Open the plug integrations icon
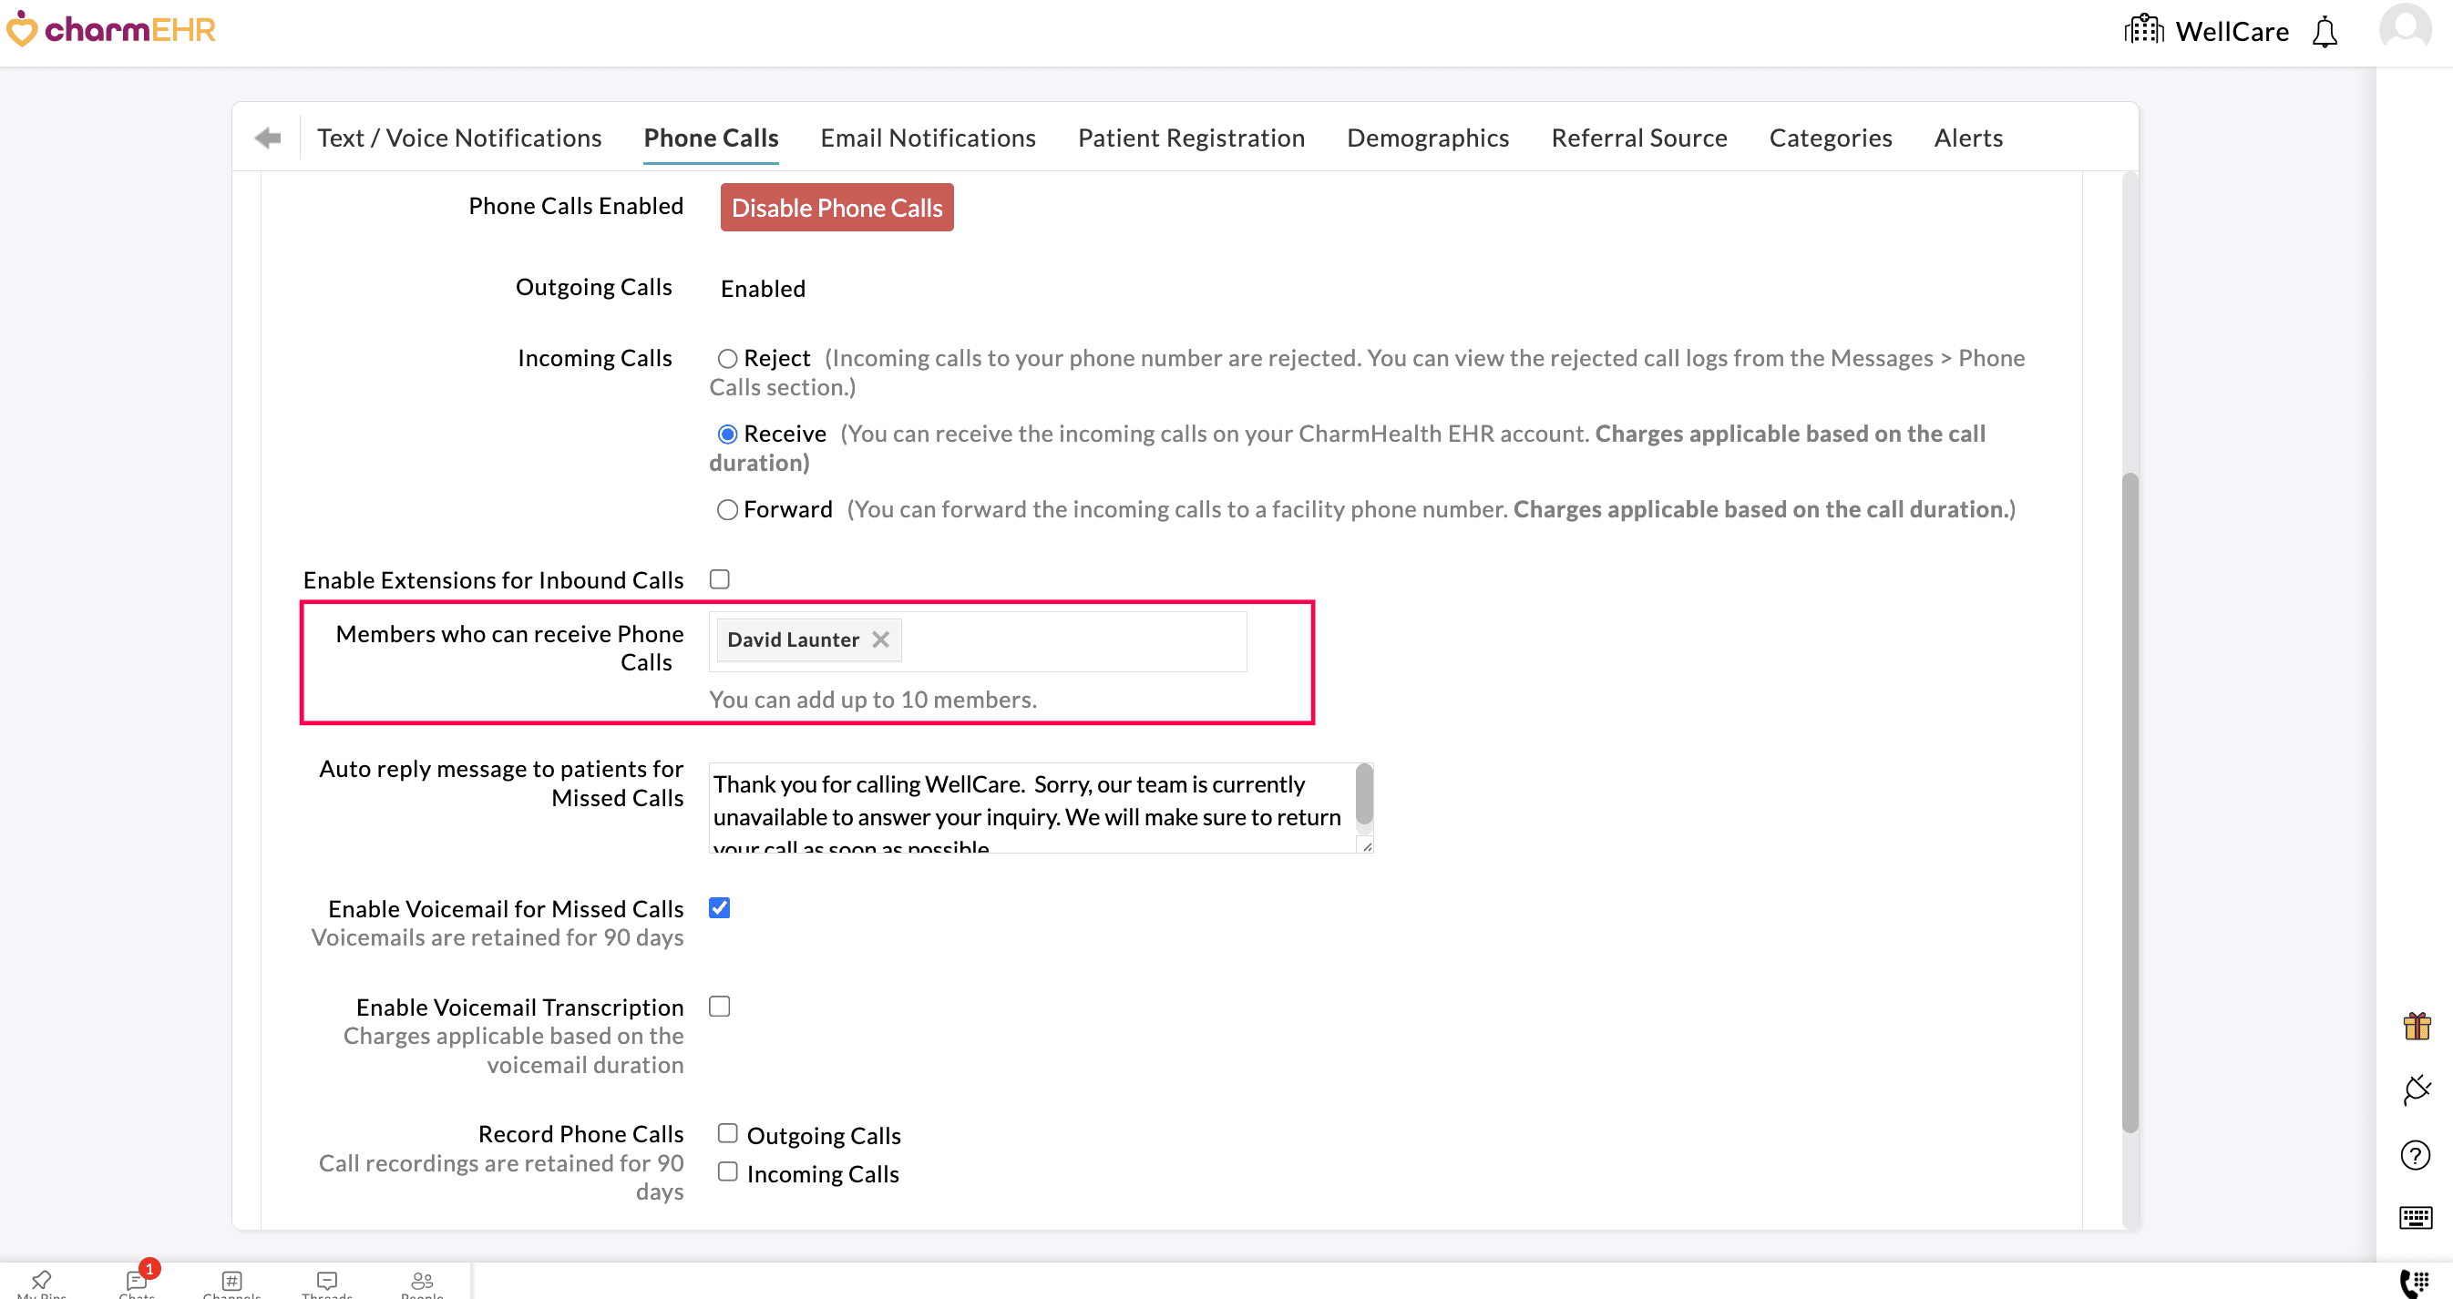This screenshot has height=1299, width=2453. (x=2416, y=1089)
